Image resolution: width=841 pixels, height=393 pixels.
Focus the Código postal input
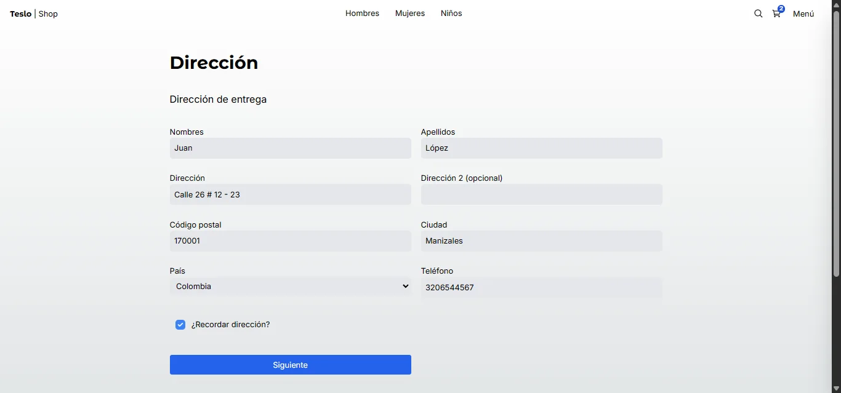(290, 241)
